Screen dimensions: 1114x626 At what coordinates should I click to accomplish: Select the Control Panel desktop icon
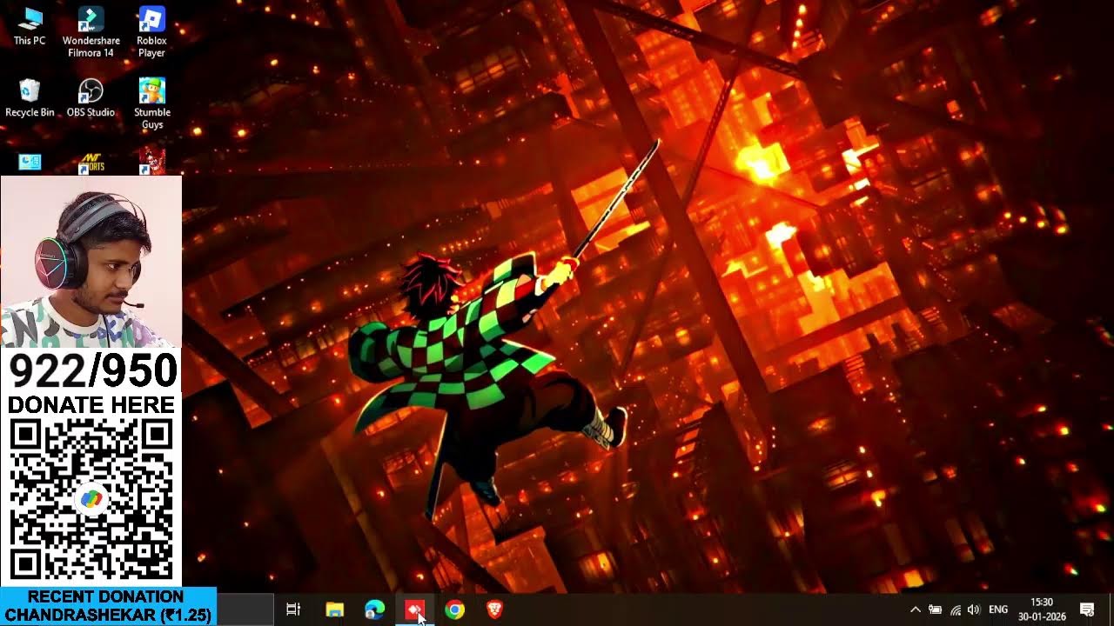tap(30, 163)
